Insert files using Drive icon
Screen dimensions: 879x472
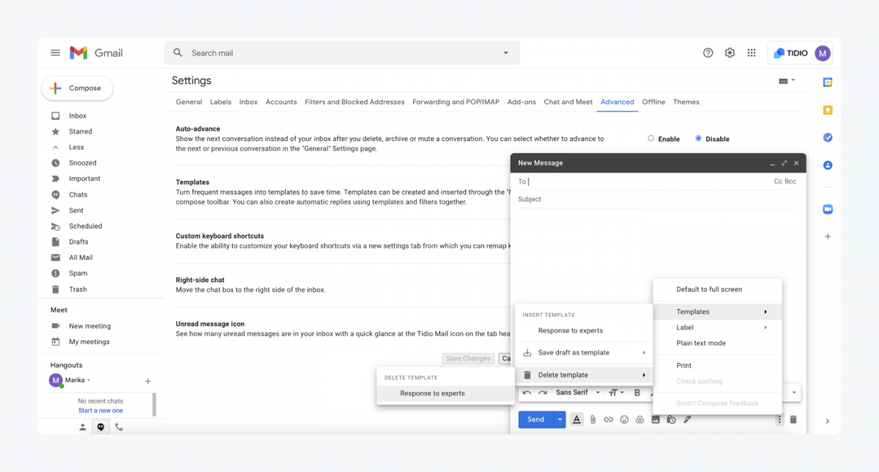click(x=639, y=419)
